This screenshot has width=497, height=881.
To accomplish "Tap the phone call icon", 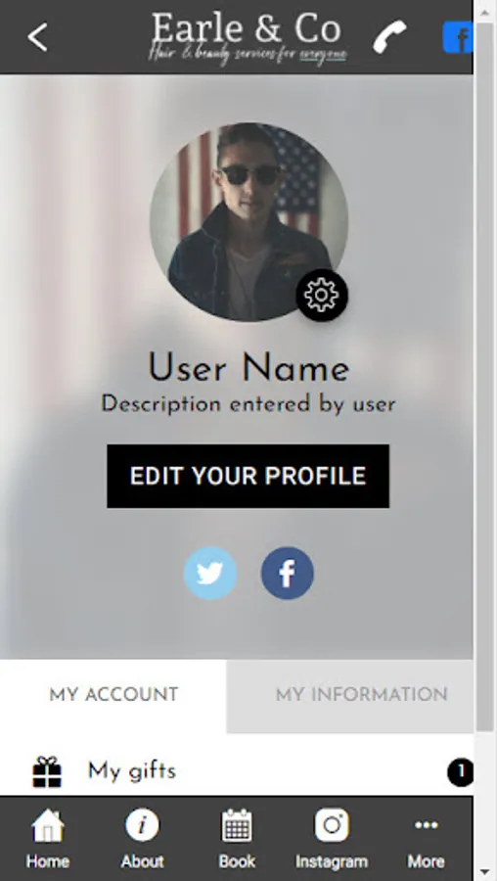I will point(389,37).
